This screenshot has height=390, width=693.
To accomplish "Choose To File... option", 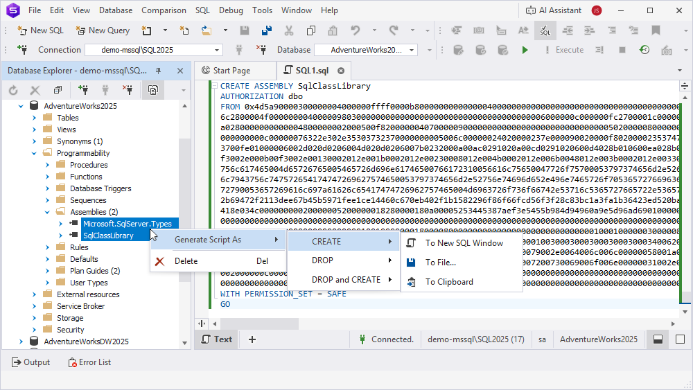I will point(462,263).
